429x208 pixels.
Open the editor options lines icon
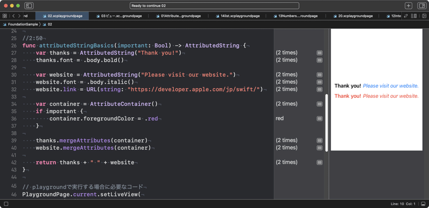coord(414,16)
